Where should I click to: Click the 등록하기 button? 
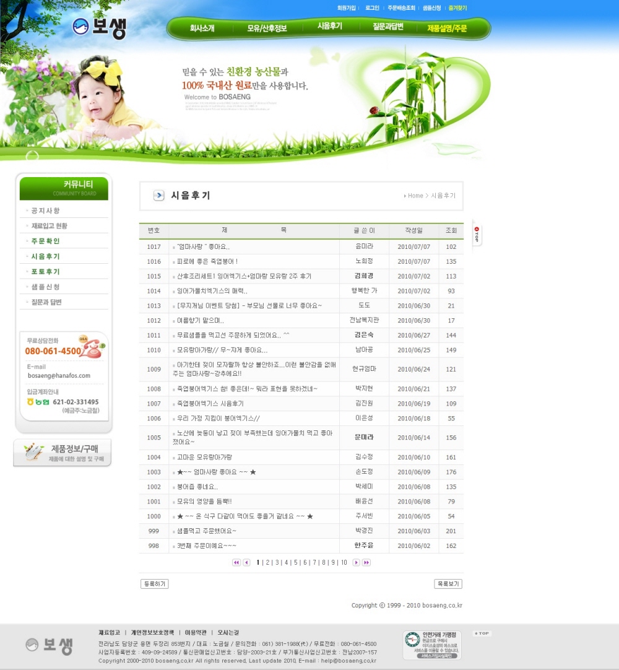154,584
